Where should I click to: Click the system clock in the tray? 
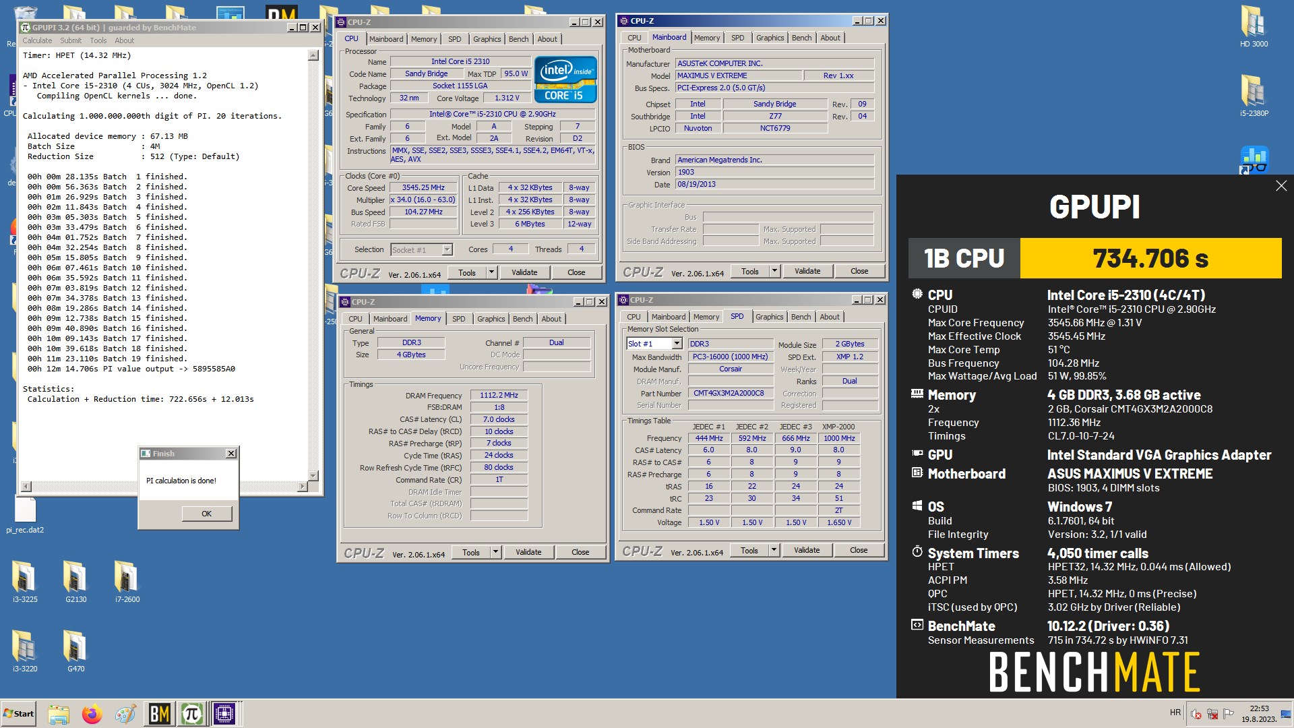point(1259,714)
